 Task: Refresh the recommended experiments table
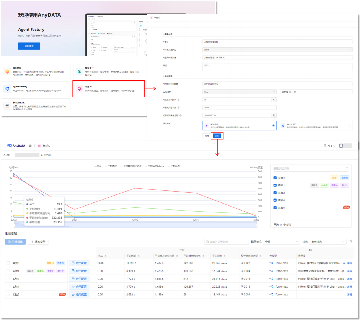pos(351,242)
